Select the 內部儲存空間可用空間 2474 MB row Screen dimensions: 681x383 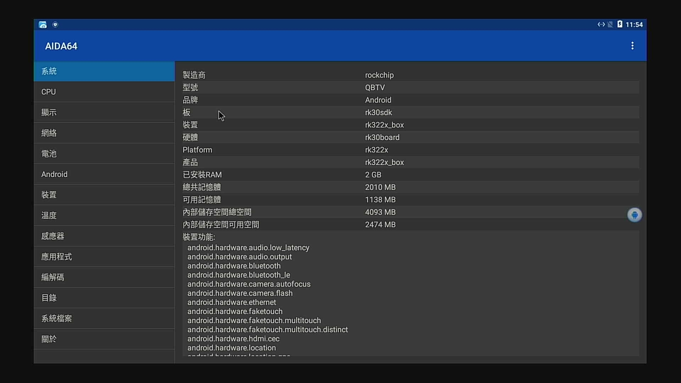(x=411, y=224)
